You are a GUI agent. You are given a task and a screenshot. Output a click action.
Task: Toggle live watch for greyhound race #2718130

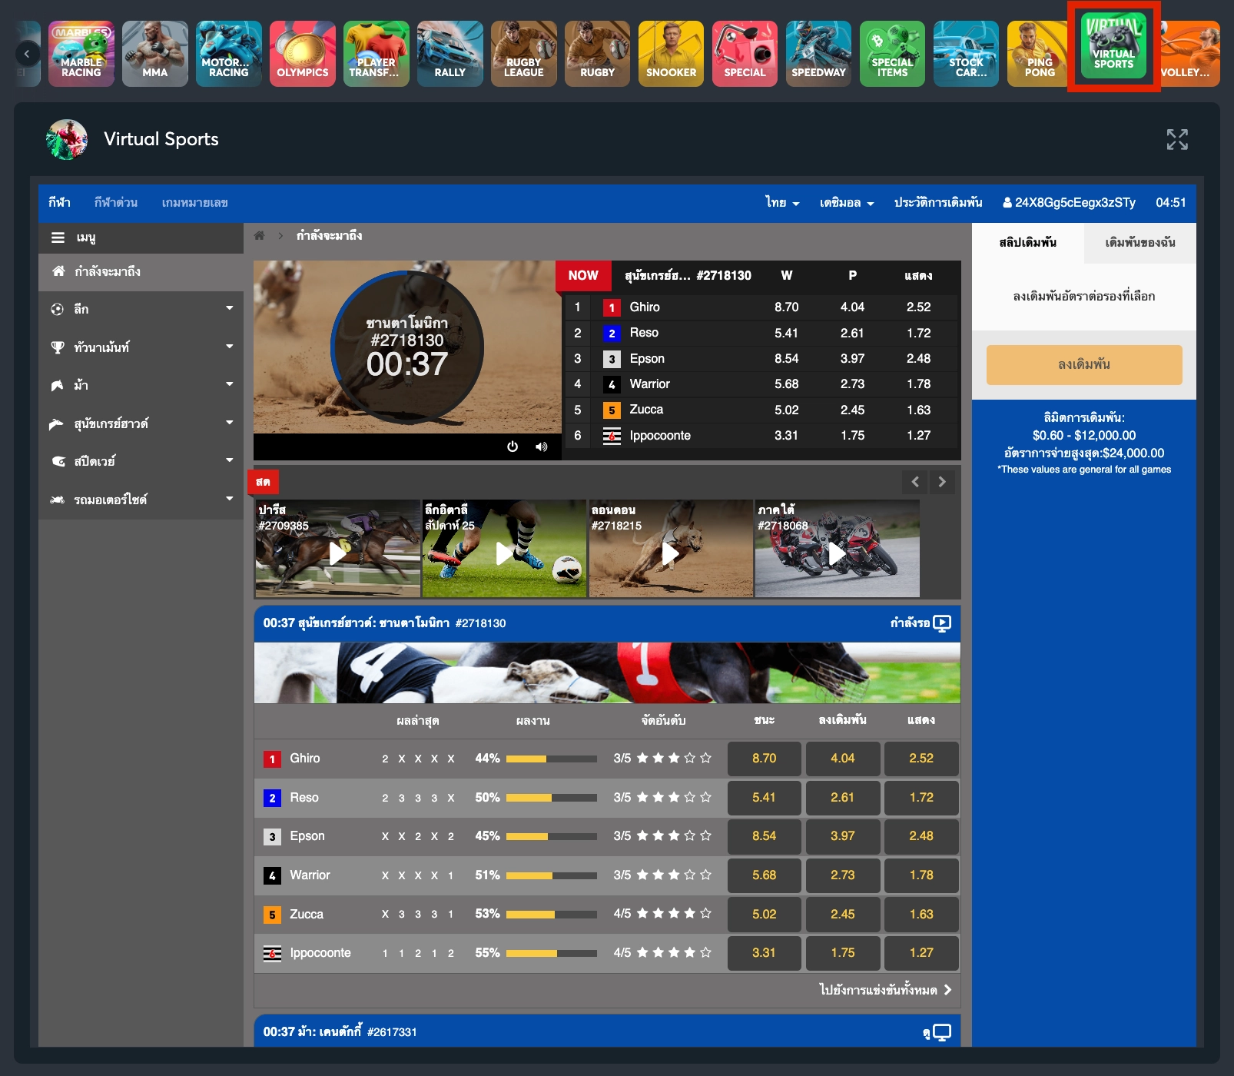click(x=941, y=623)
